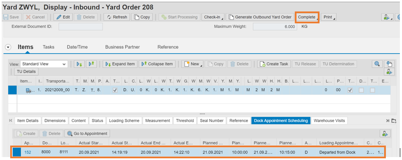This screenshot has height=160, width=402.
Task: Click the Go to Appointment button
Action: tap(87, 133)
